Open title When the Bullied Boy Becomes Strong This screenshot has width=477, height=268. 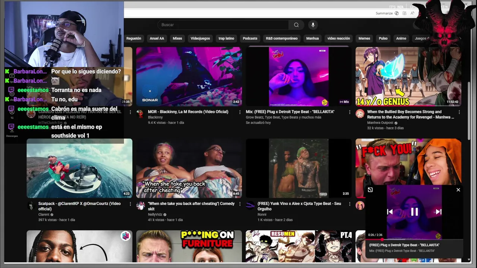coord(411,114)
